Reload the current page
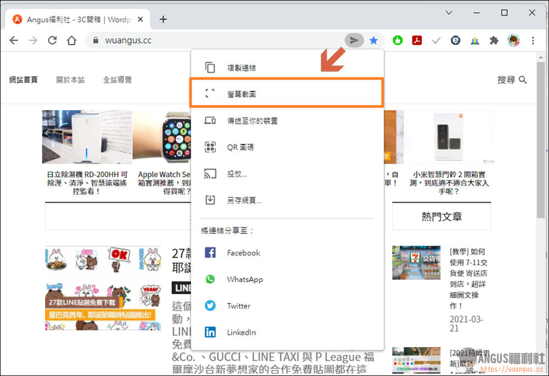 [x=52, y=41]
